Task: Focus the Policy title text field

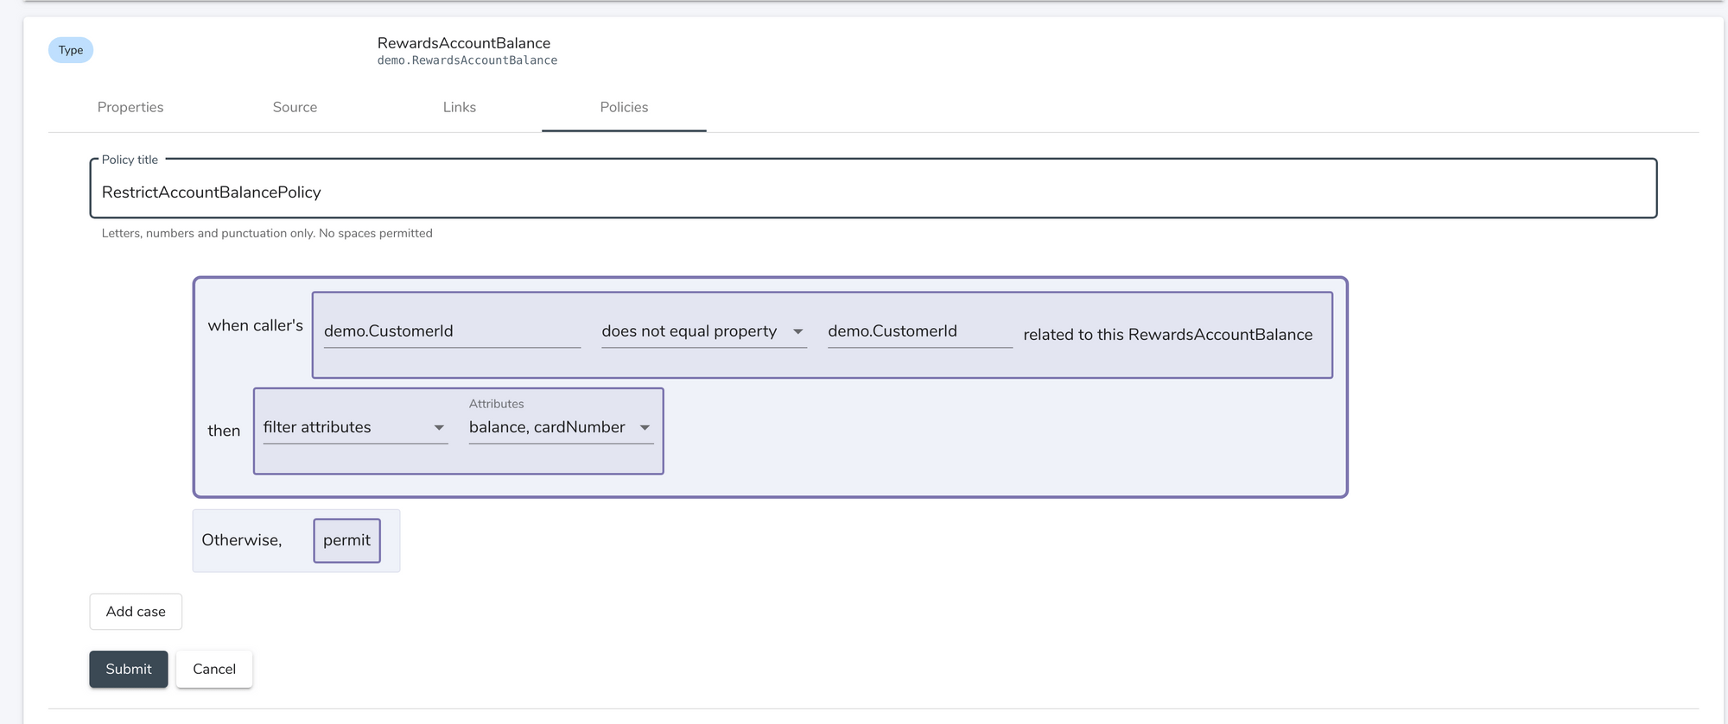Action: [873, 192]
